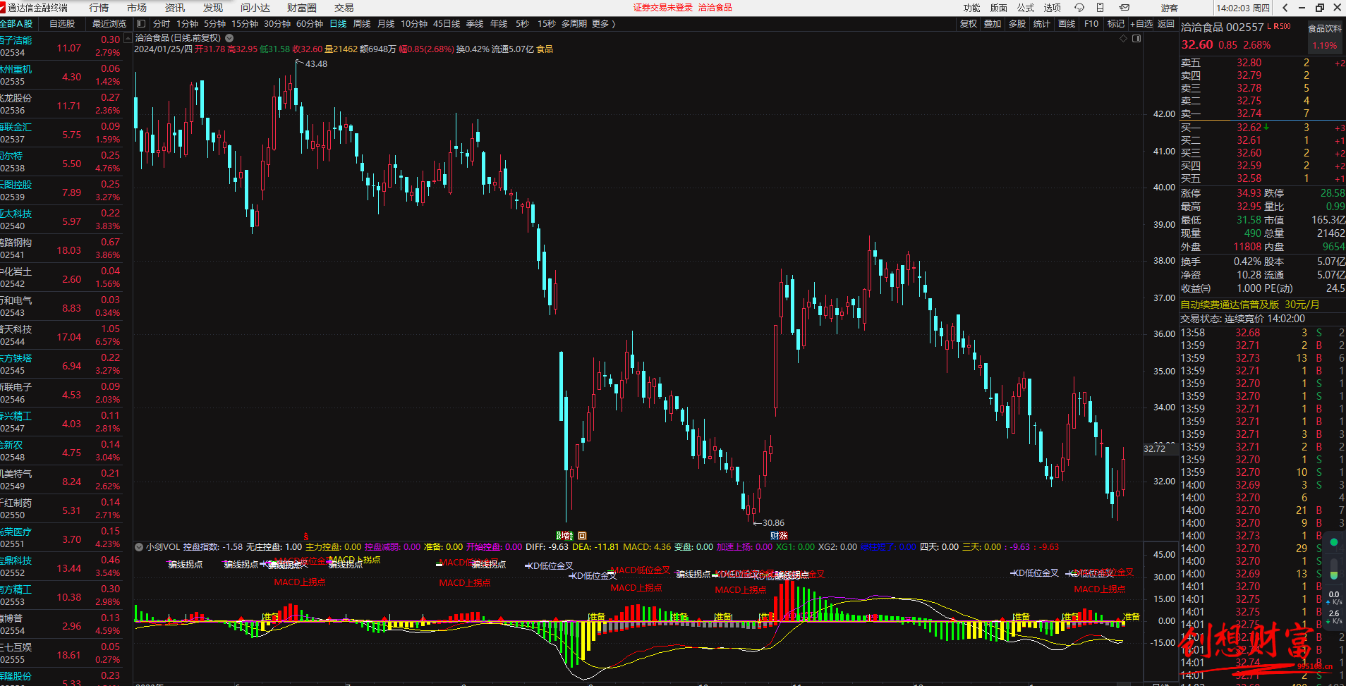This screenshot has width=1346, height=686.
Task: Open the 市场 menu
Action: (x=137, y=8)
